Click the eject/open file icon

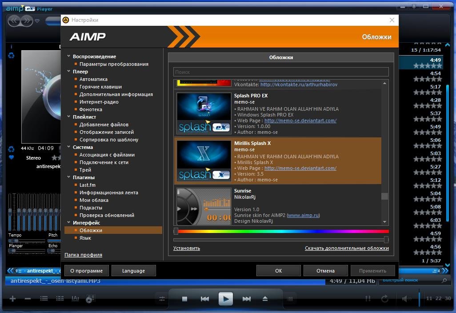(x=265, y=299)
